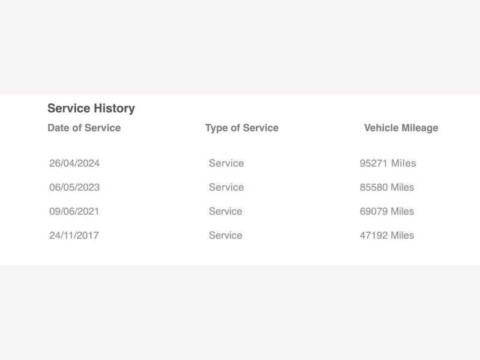Click Service type in the 09/06/2021 row
The image size is (480, 360).
(226, 211)
